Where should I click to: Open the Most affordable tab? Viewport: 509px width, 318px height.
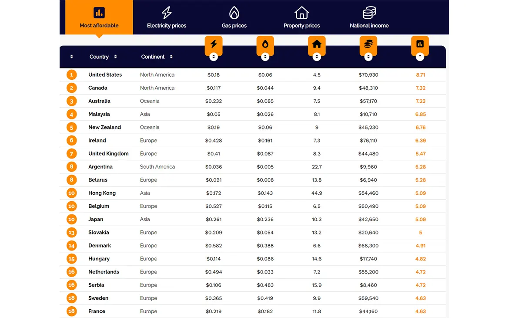(99, 17)
